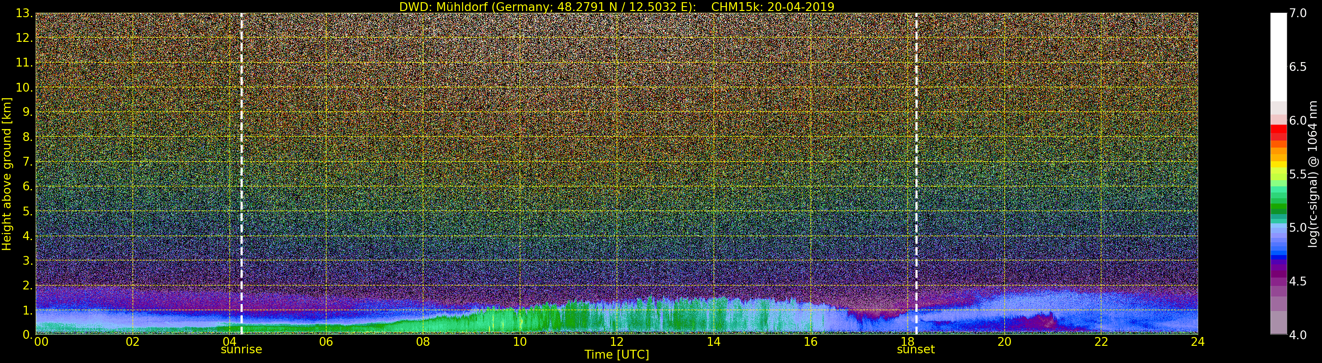Click the 'Height above ground [km]' axis label

[x=7, y=174]
